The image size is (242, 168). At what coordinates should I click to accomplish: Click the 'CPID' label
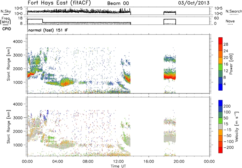[x=6, y=29]
